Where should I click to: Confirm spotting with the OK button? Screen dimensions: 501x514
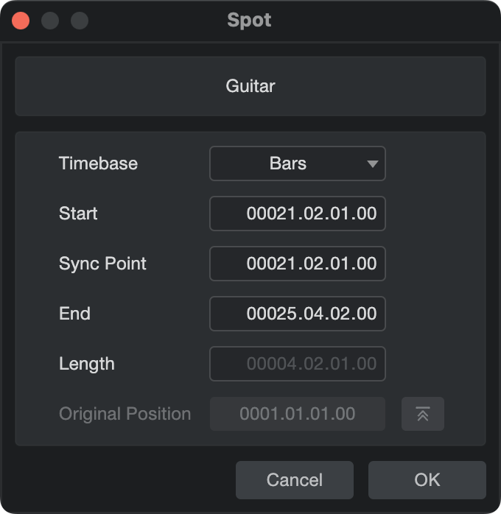click(x=427, y=480)
